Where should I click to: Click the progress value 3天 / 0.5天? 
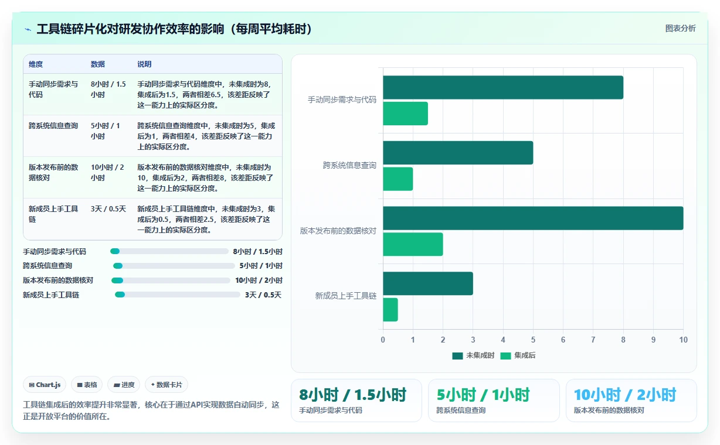(263, 295)
